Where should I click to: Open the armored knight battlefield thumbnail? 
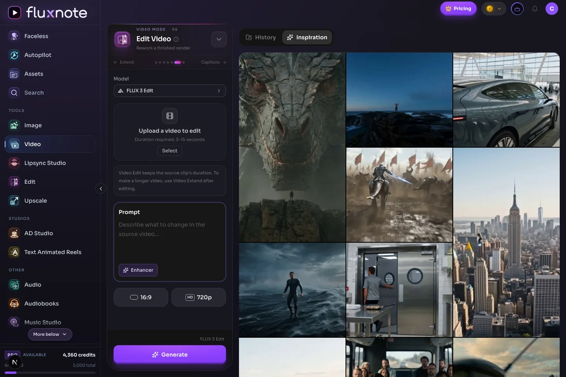399,195
